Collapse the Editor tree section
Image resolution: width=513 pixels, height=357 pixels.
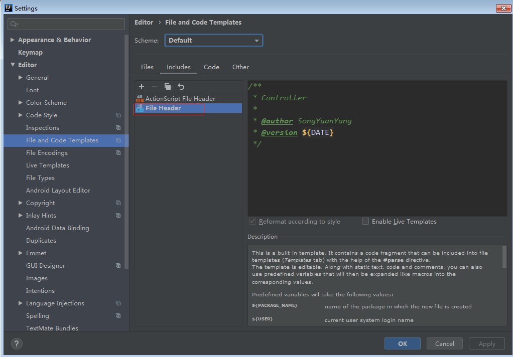[x=13, y=65]
